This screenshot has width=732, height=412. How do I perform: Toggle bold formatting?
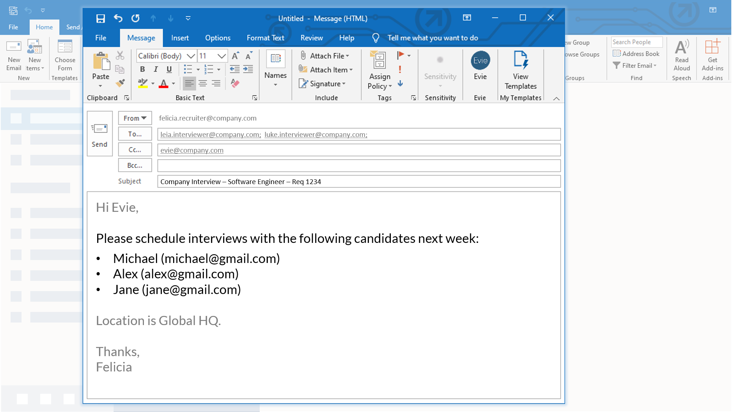[x=142, y=69]
